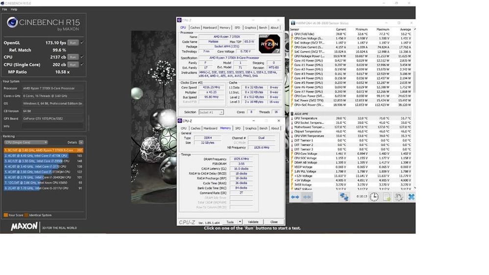Click CPU-Z Close button
Image resolution: width=489 pixels, height=275 pixels.
pyautogui.click(x=274, y=222)
